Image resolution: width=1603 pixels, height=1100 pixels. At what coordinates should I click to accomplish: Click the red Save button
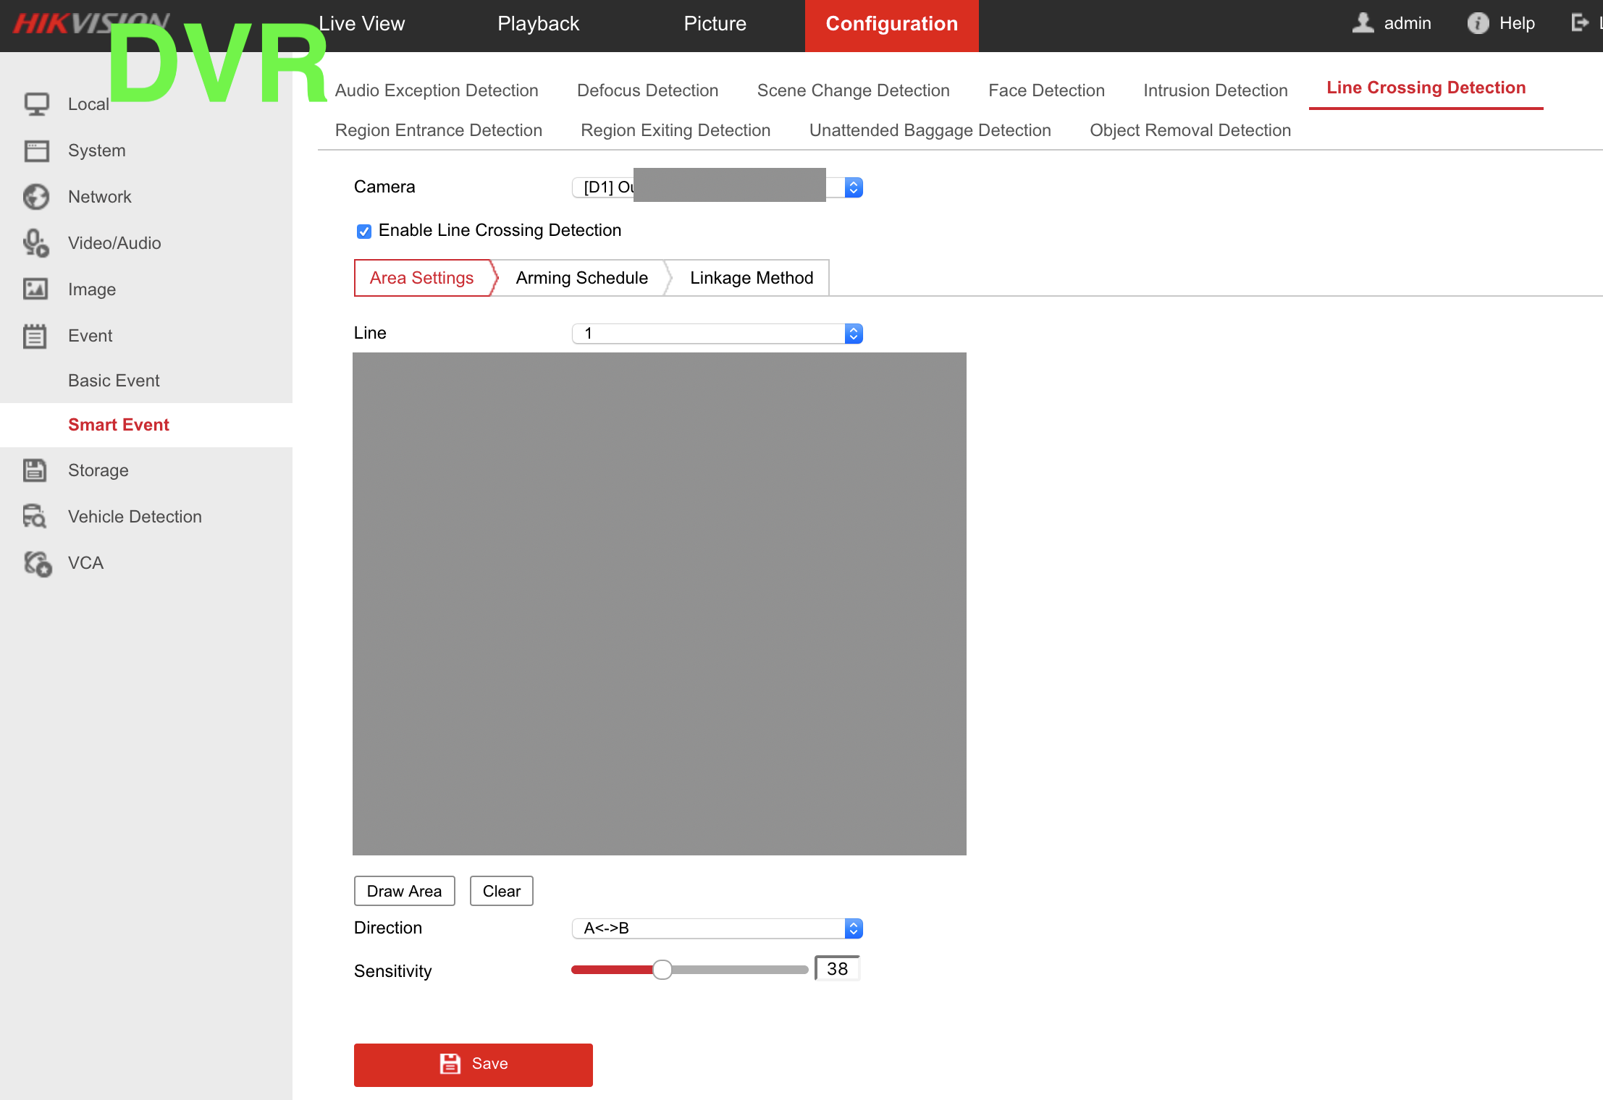pyautogui.click(x=473, y=1064)
